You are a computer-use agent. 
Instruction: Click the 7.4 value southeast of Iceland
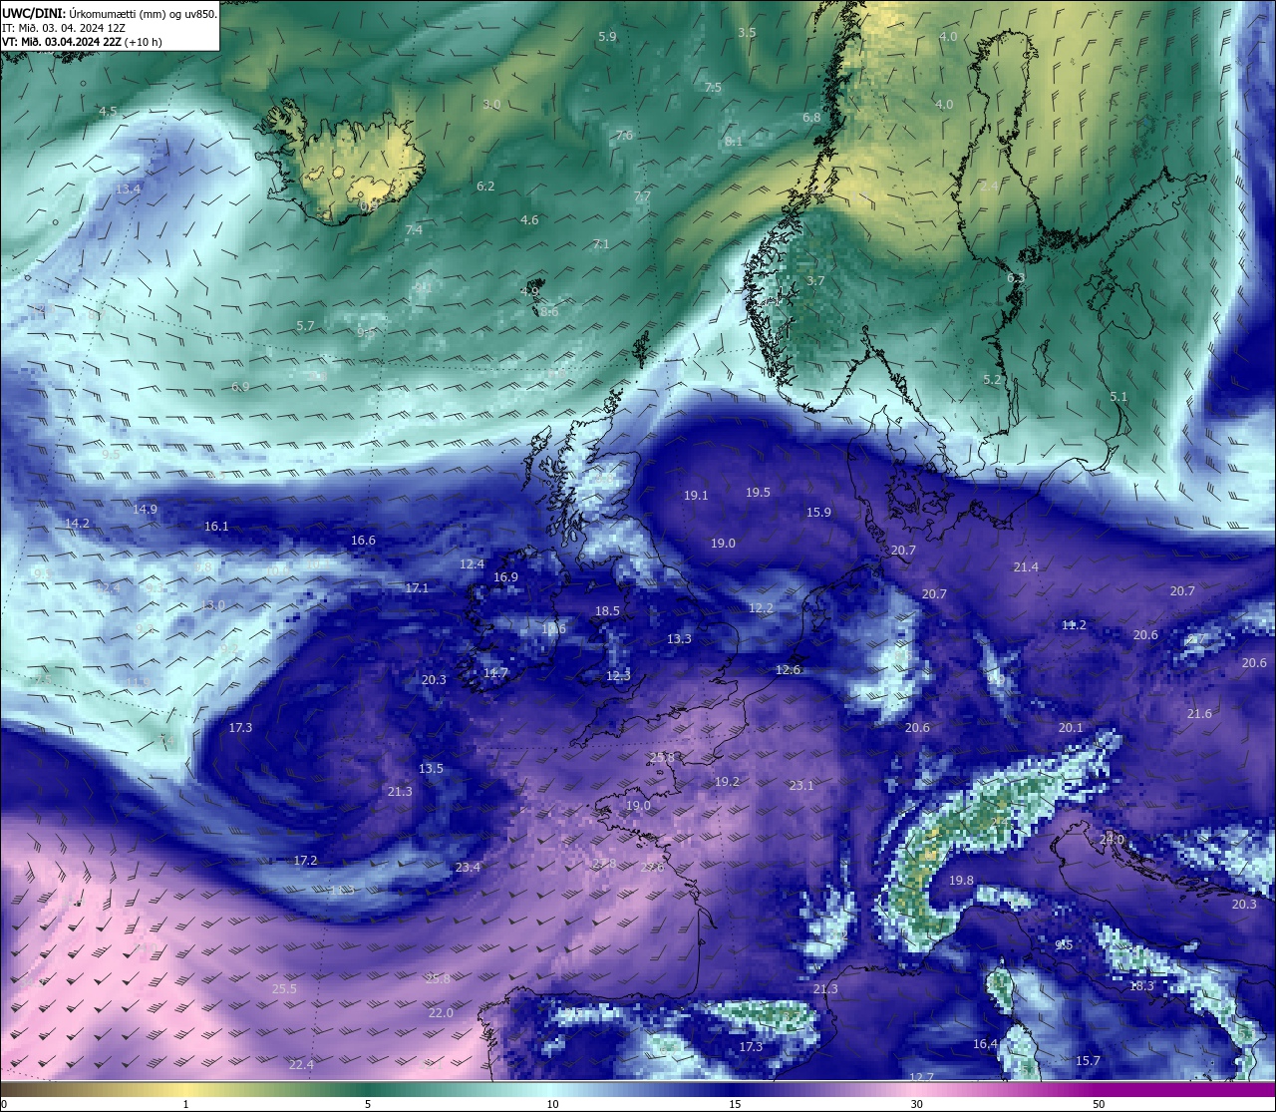point(414,229)
